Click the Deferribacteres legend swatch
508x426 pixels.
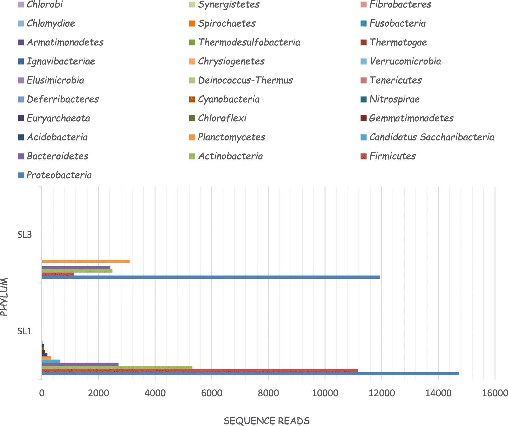tap(21, 99)
